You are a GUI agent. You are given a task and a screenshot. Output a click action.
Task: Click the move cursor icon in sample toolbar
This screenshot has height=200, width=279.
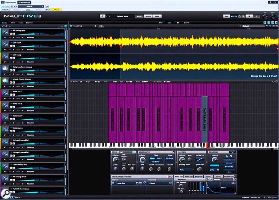pos(95,26)
